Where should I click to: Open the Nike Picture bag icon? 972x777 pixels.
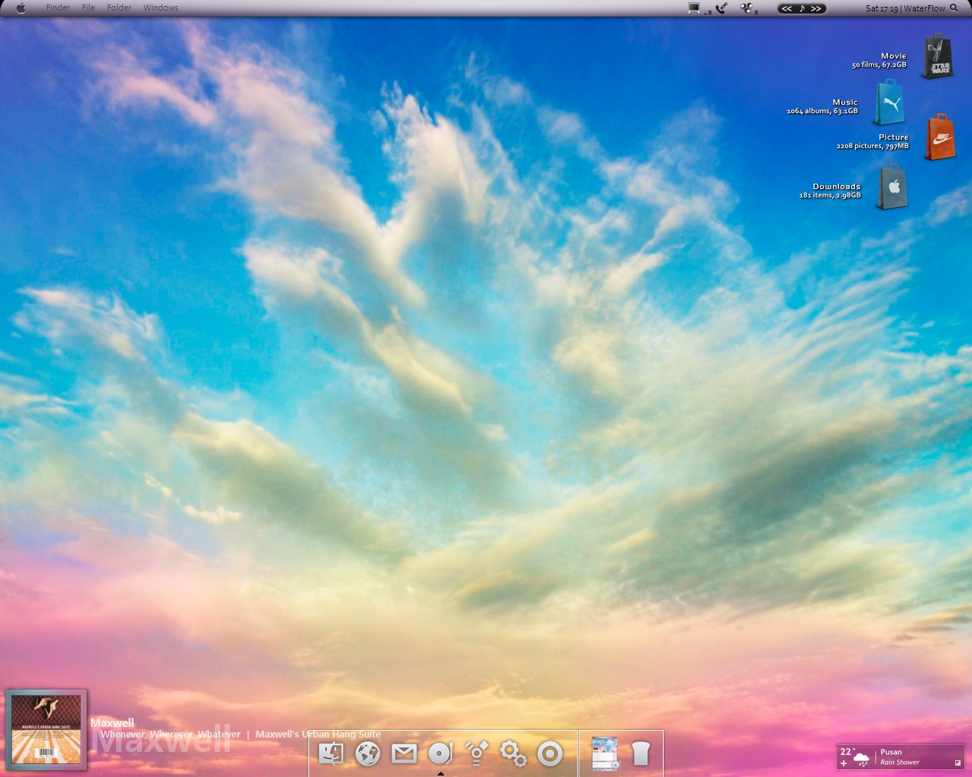tap(940, 137)
